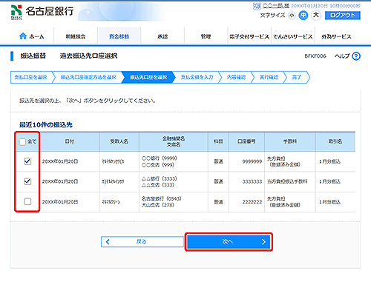Viewport: 371px width, 282px height.
Task: Click the 内容確認 step
Action: pos(236,78)
